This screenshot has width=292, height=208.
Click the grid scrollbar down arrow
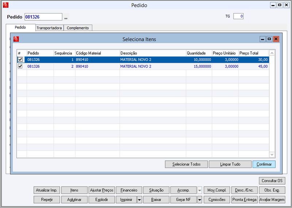(x=272, y=155)
